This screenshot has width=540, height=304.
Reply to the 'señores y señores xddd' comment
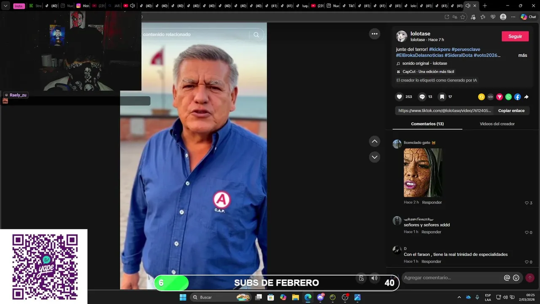click(x=431, y=232)
